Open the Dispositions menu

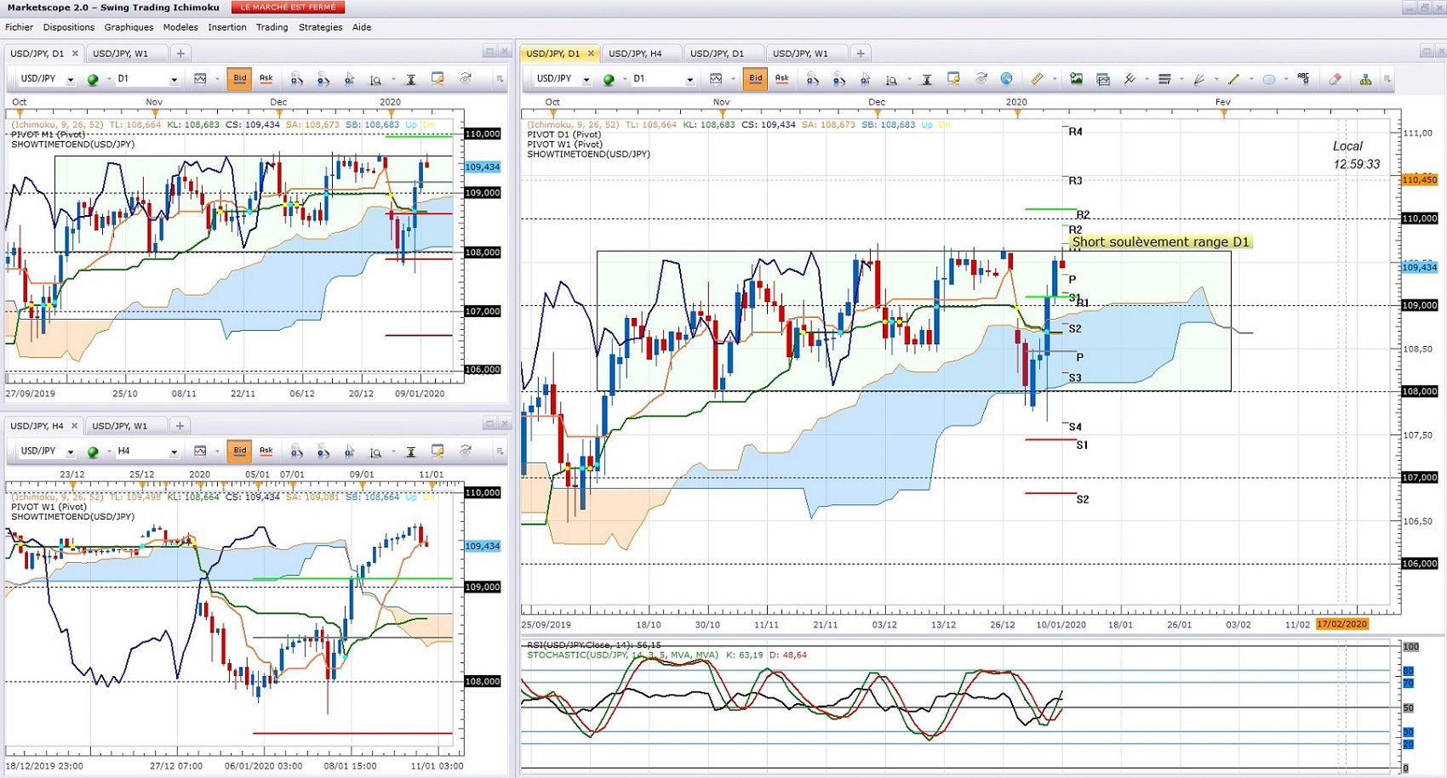tap(69, 27)
